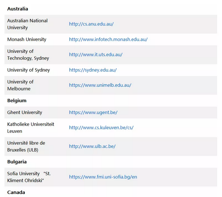The width and height of the screenshot is (222, 197).
Task: Open the unimelb.edu.au link
Action: tap(100, 85)
